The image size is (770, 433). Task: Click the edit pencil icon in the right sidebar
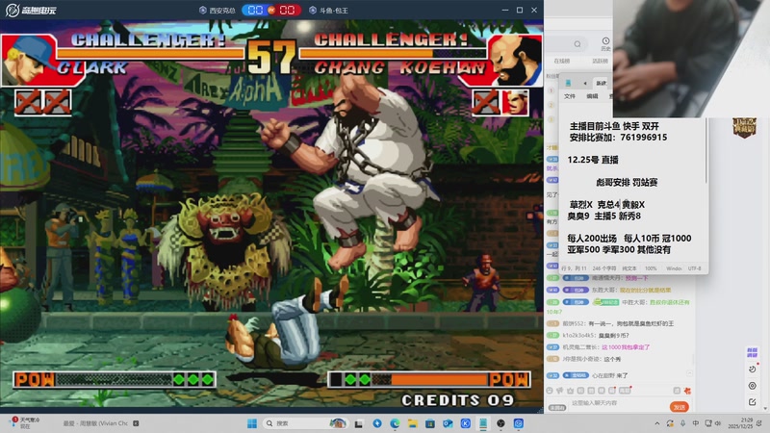click(x=752, y=402)
